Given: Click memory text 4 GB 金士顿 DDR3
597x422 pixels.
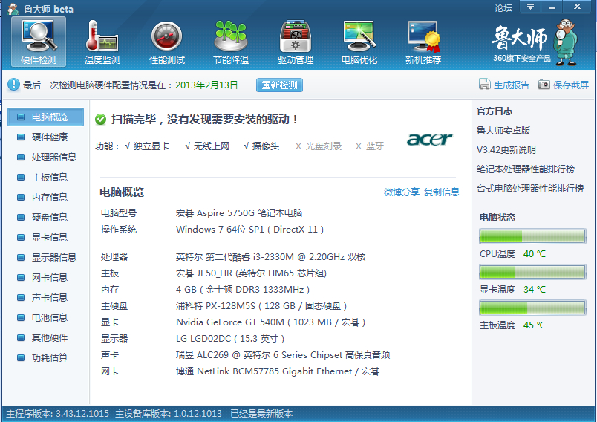Looking at the screenshot, I should (243, 290).
